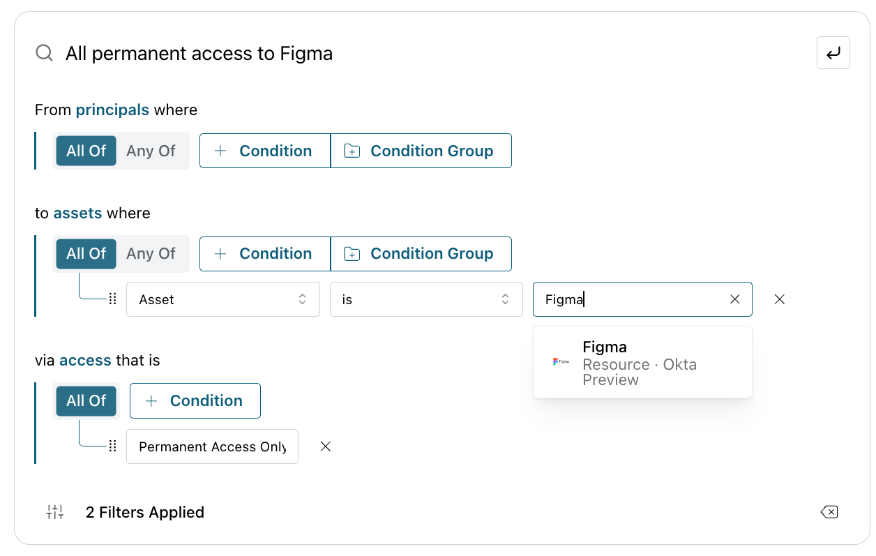Open the 'is' operator dropdown
The image size is (876, 556).
pos(426,299)
